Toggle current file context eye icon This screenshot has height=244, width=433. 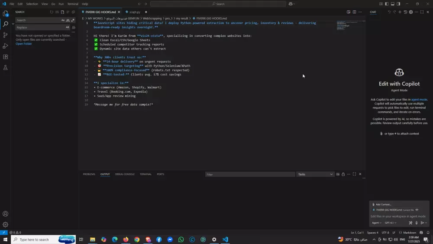coord(417,210)
